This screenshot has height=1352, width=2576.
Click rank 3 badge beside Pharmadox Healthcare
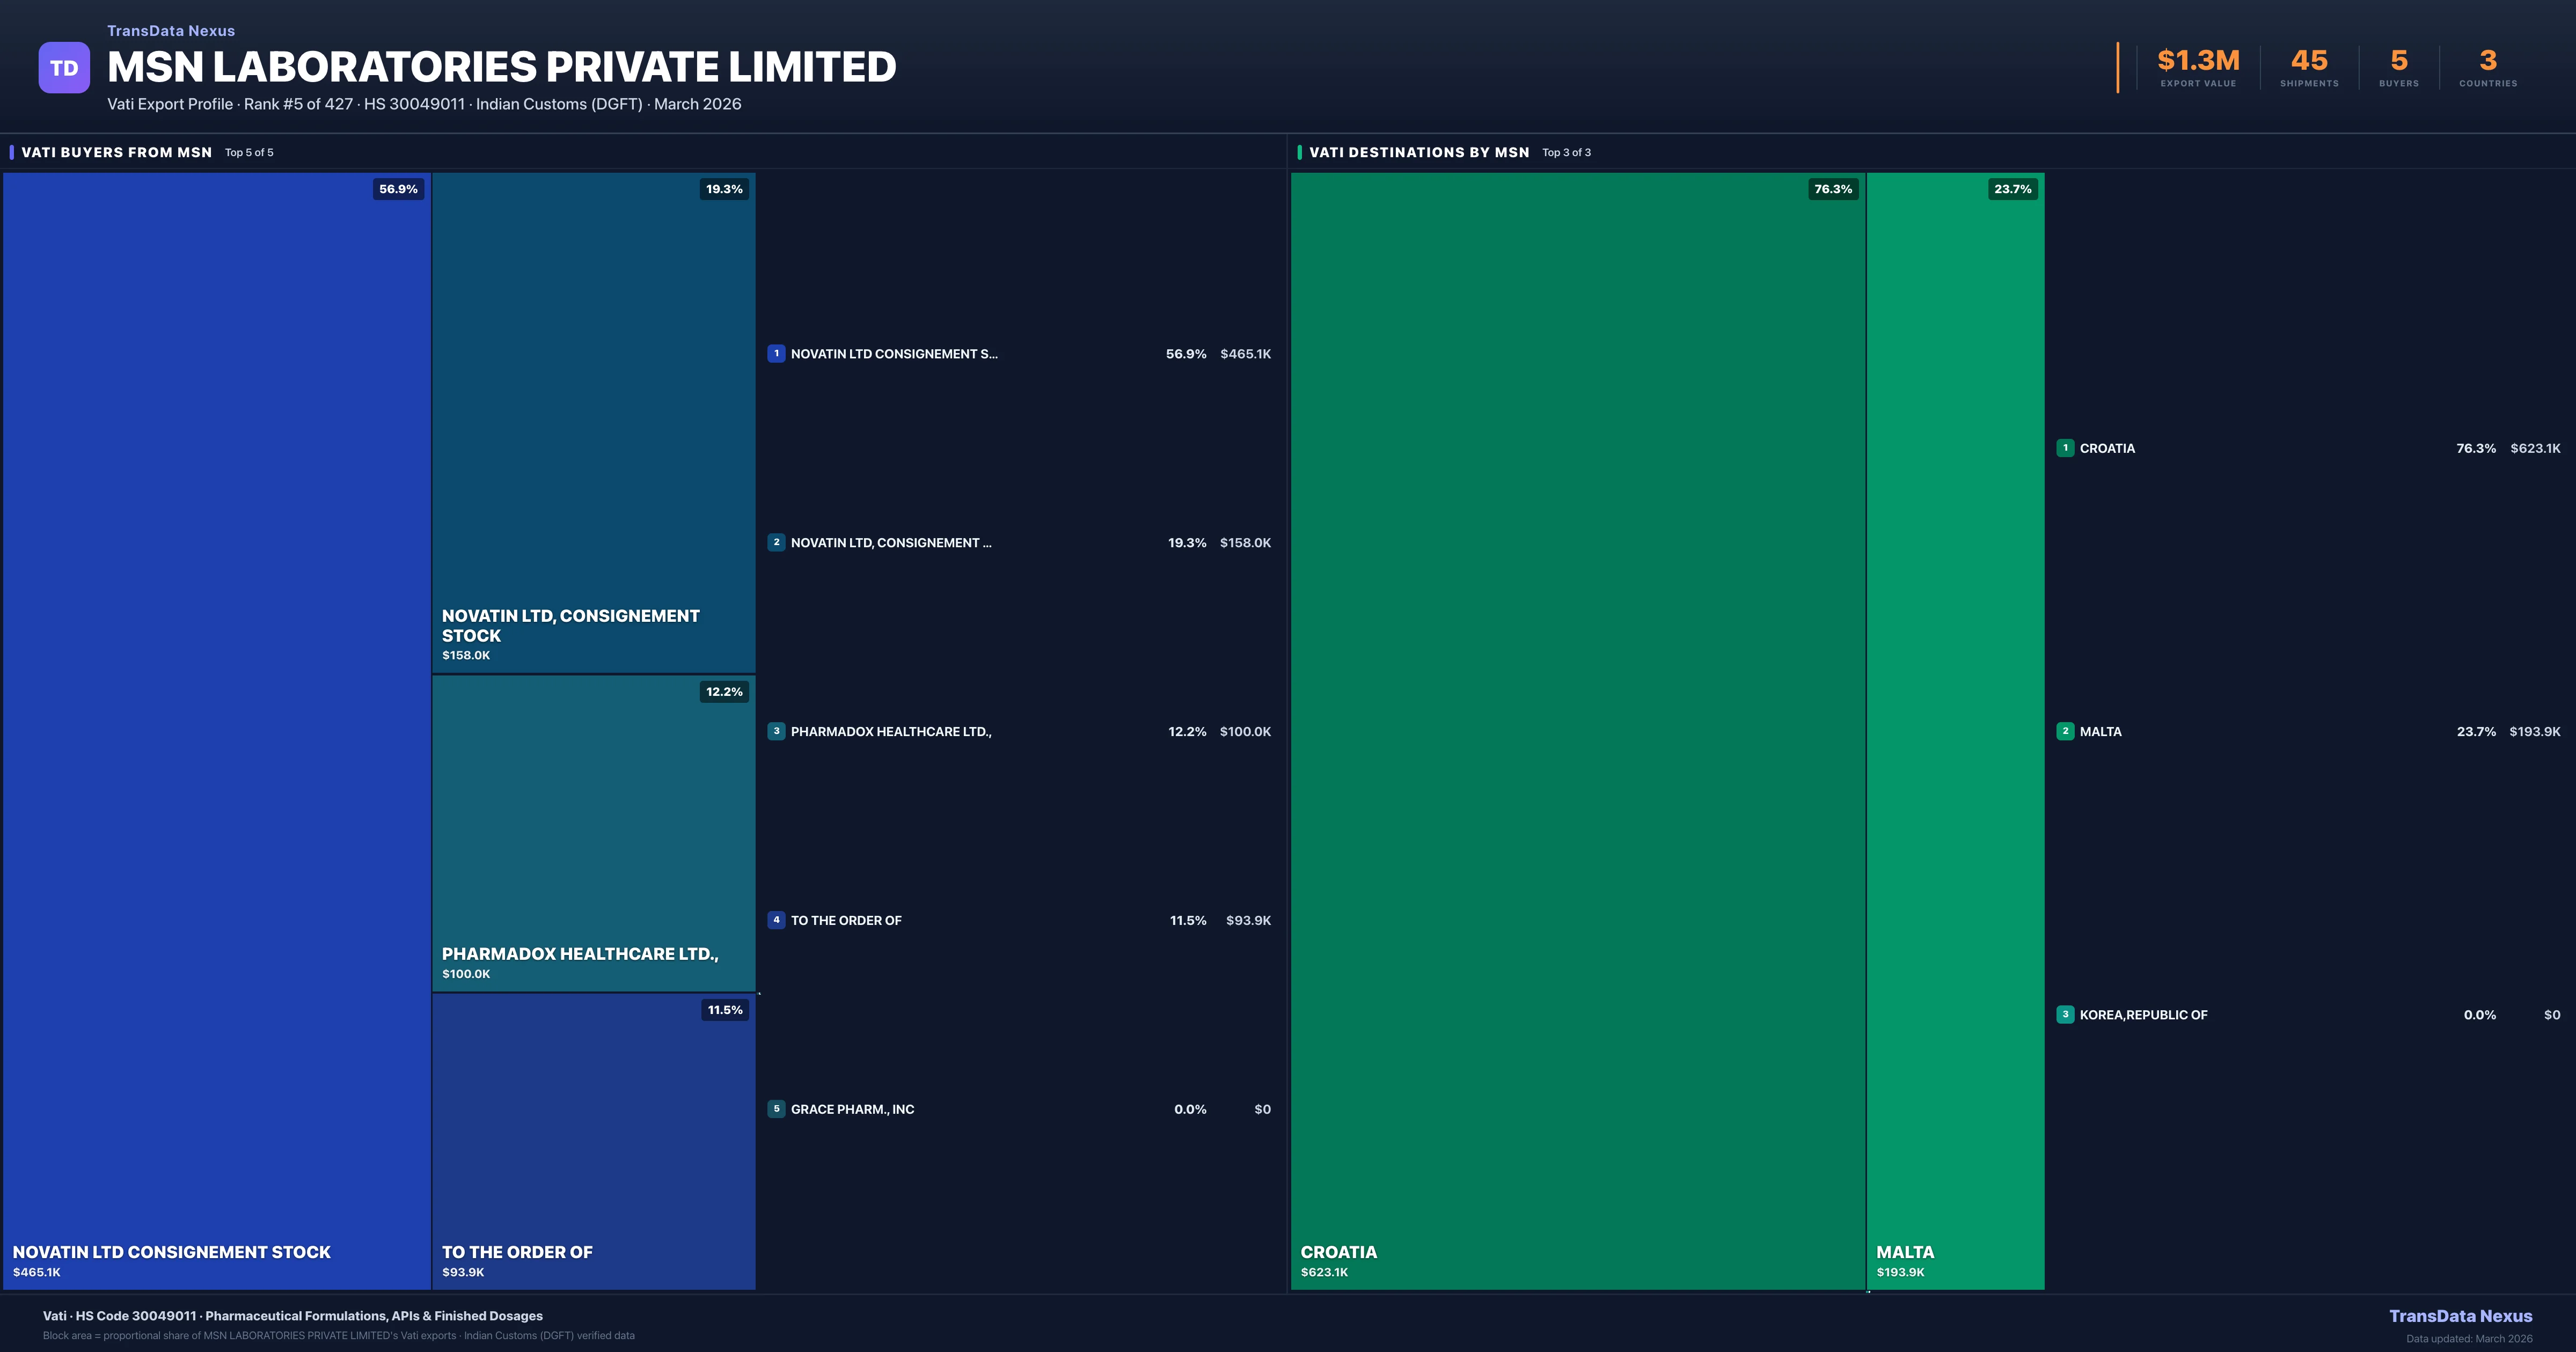(776, 732)
